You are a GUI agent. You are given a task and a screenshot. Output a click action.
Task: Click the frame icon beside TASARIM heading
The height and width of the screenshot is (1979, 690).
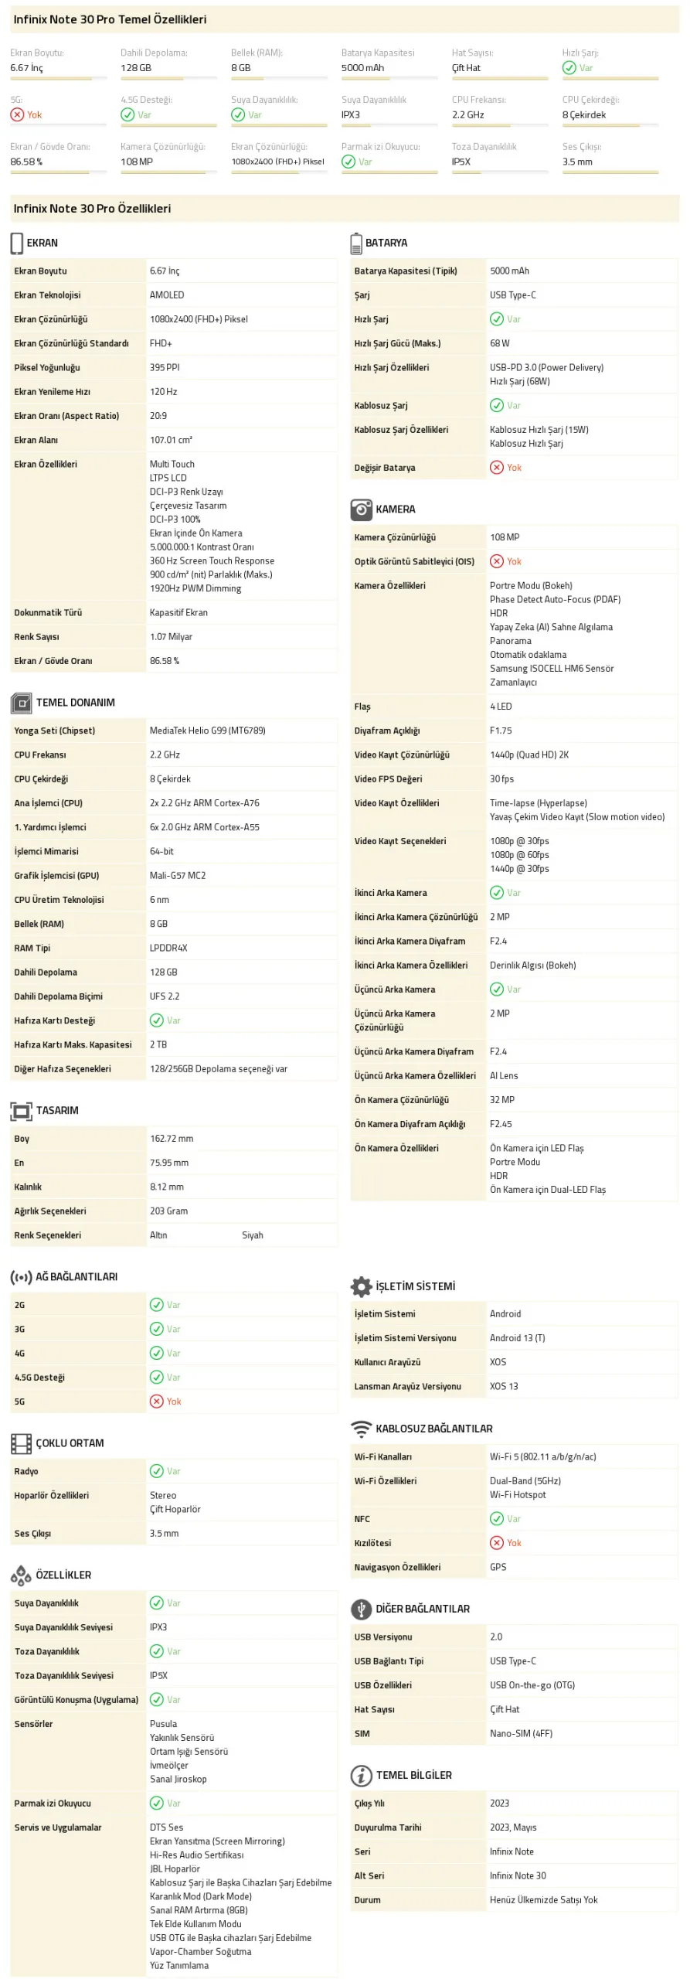(21, 1111)
